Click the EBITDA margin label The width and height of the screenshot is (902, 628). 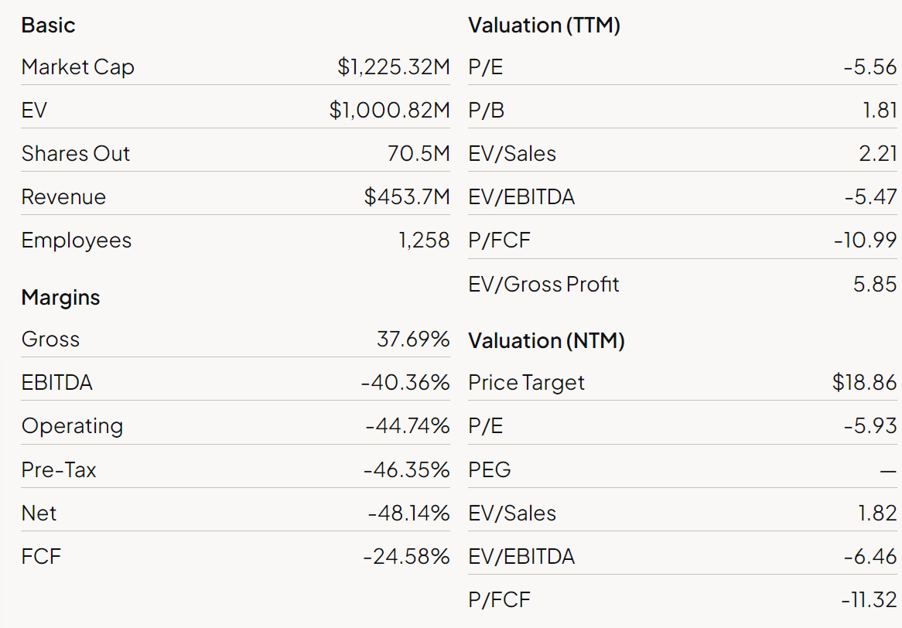[56, 383]
